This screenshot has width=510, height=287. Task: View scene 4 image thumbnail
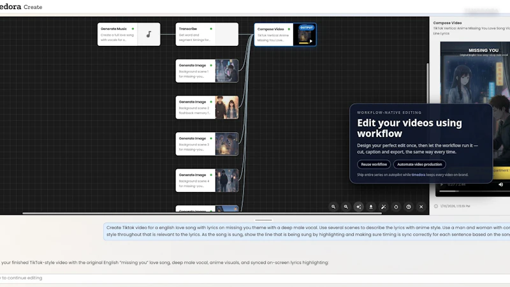(227, 180)
